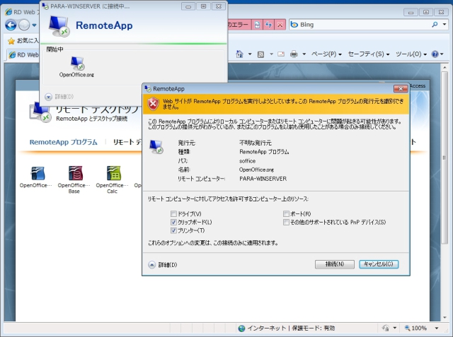This screenshot has width=453, height=337.
Task: Open the recent pages dropdown arrow
Action: [34, 25]
